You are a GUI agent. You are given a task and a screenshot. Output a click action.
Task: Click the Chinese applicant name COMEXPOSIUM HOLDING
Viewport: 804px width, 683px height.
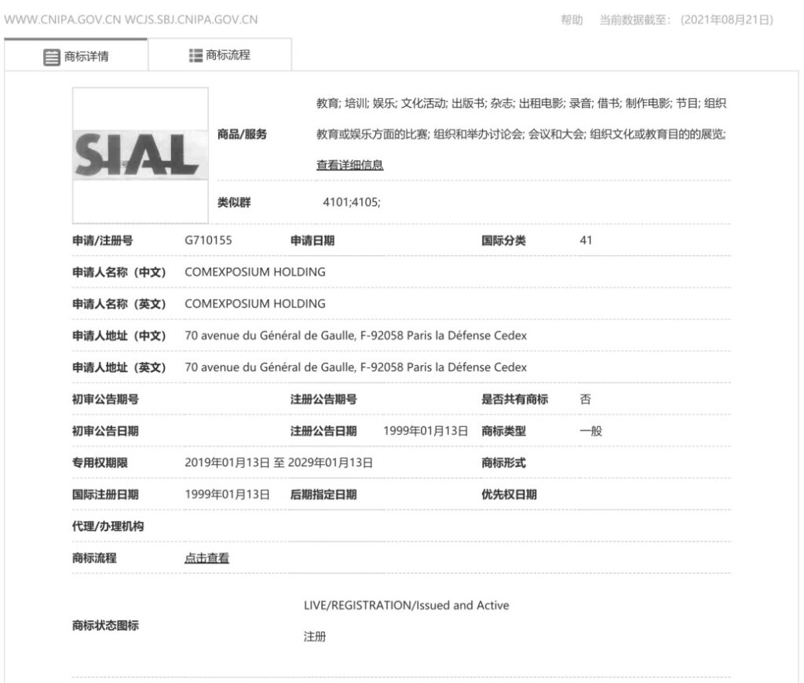click(254, 272)
